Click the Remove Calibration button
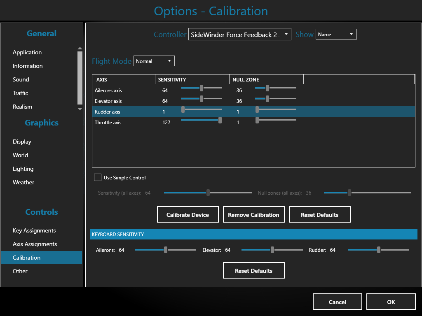The image size is (422, 316). [x=254, y=214]
